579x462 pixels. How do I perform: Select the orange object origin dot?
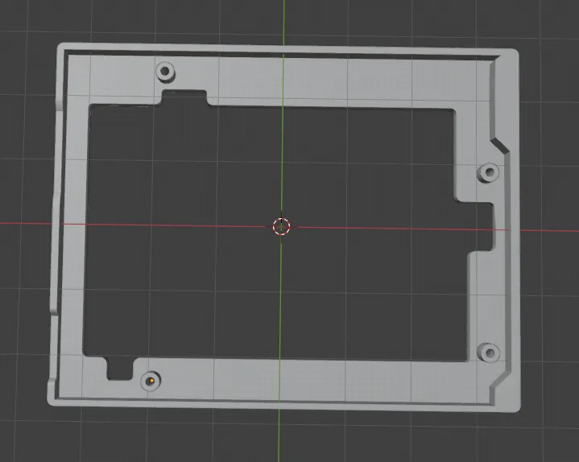[151, 380]
